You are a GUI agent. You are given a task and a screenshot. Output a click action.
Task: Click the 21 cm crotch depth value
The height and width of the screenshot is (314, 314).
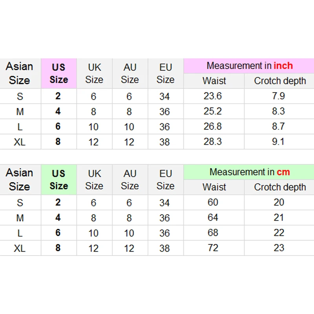pos(279,217)
